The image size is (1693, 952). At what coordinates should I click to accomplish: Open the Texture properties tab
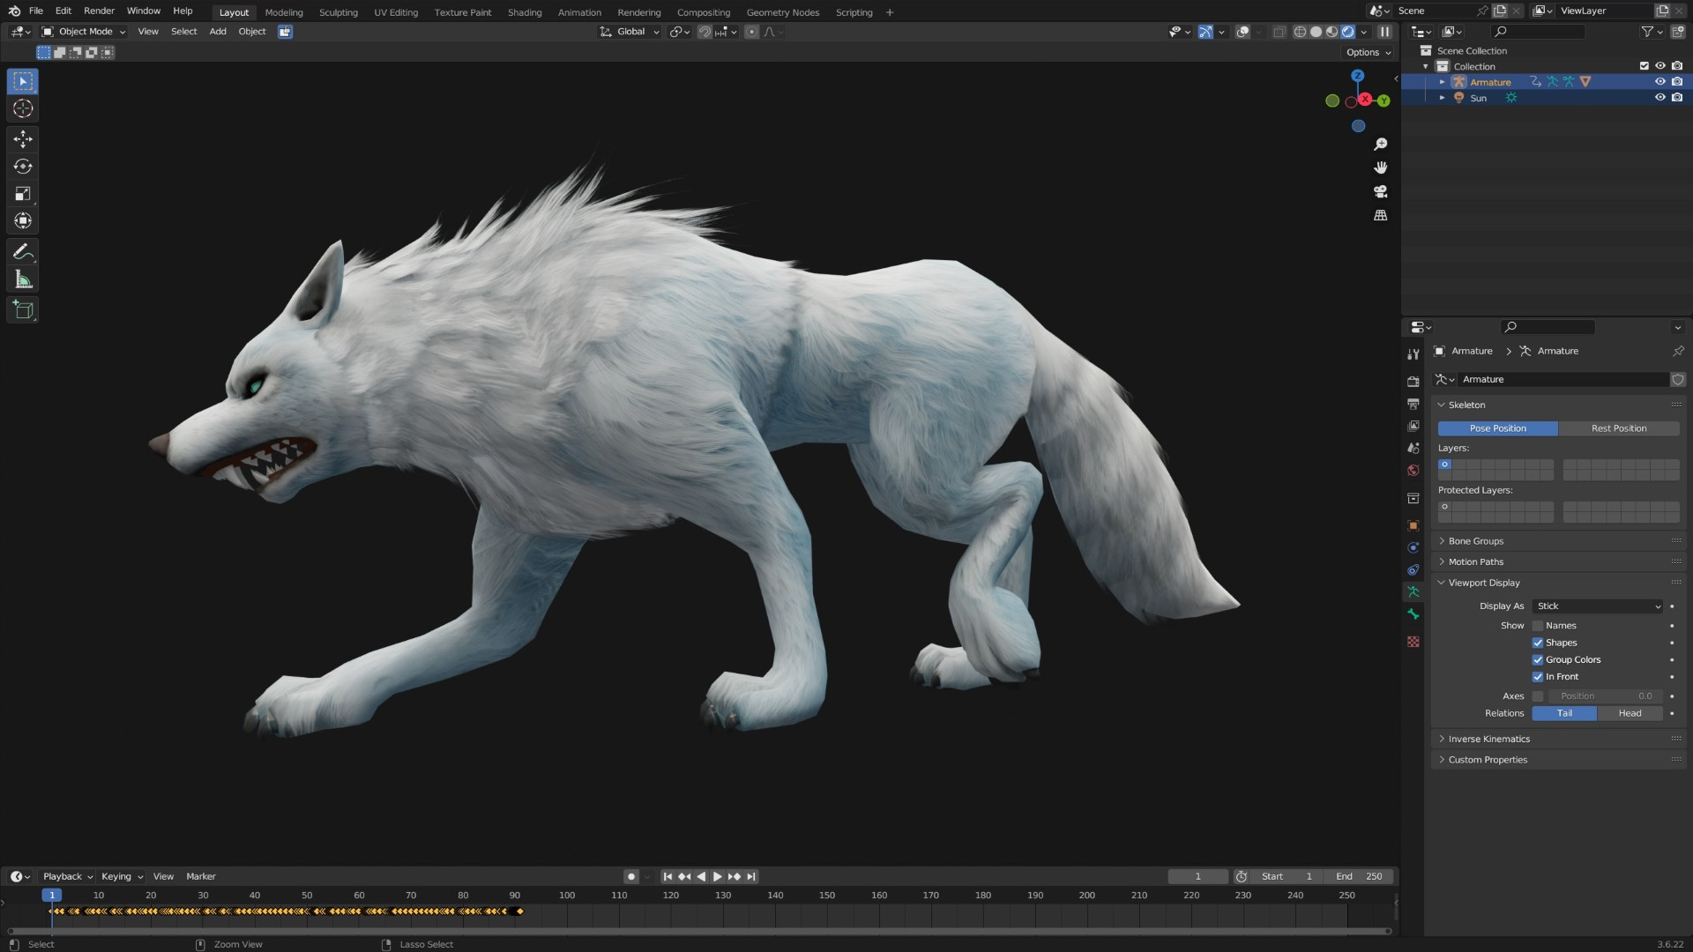coord(1413,642)
